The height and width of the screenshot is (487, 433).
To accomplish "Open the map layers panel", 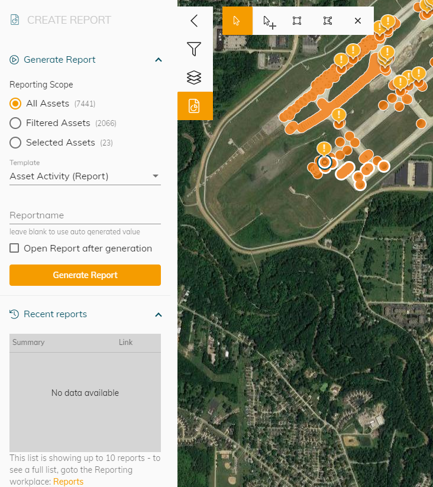I will coord(194,78).
